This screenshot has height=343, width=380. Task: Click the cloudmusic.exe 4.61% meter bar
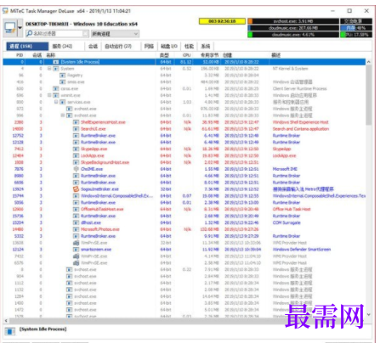293,35
